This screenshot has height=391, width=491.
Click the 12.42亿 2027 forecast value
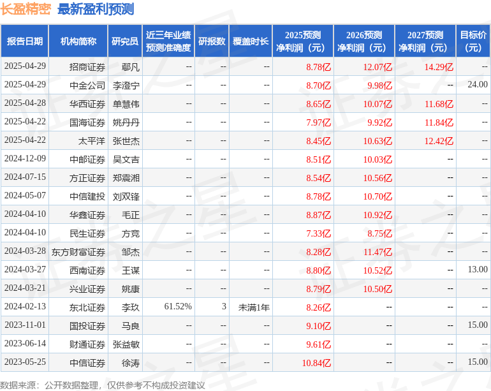tap(439, 141)
